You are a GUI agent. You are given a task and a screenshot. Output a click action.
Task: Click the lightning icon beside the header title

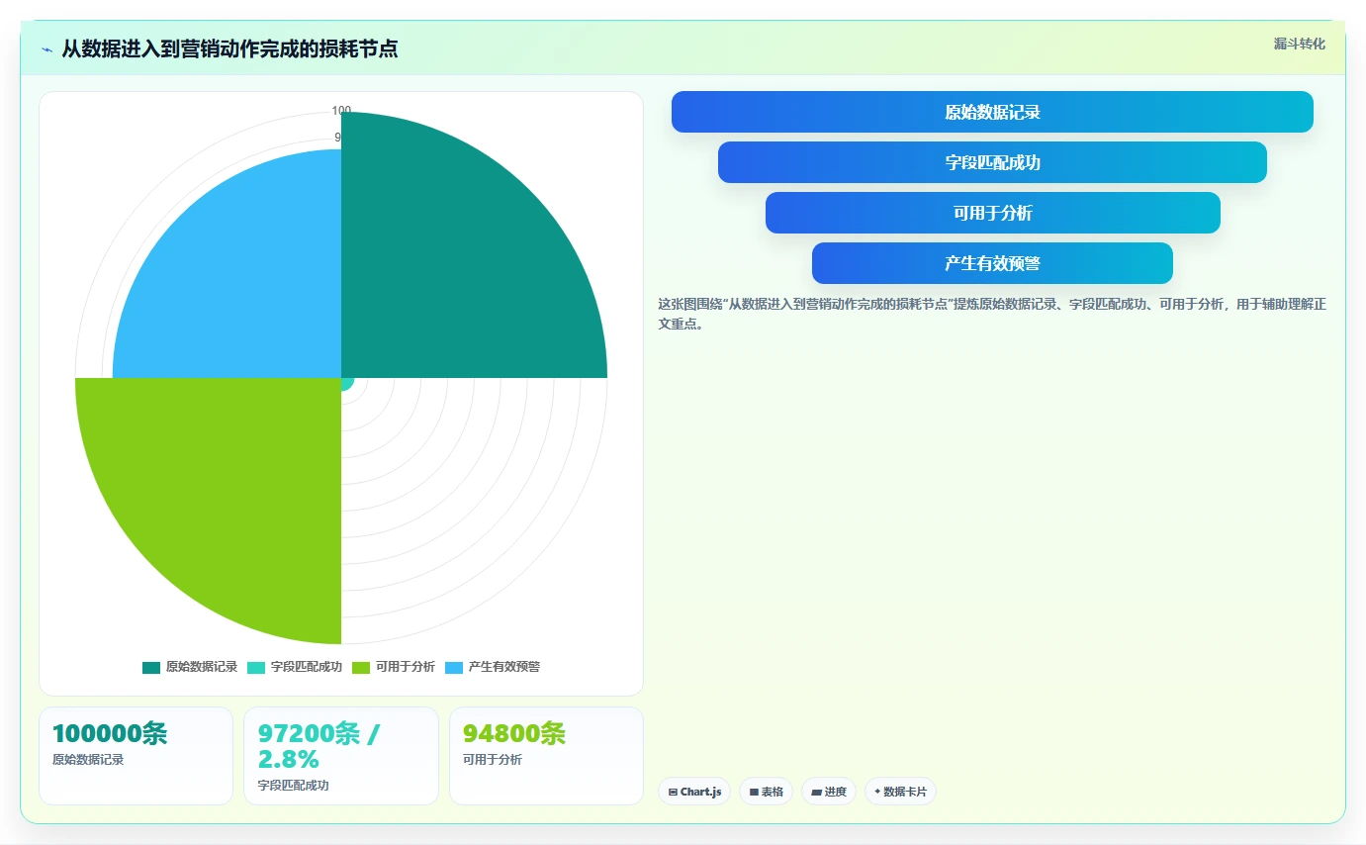point(47,49)
